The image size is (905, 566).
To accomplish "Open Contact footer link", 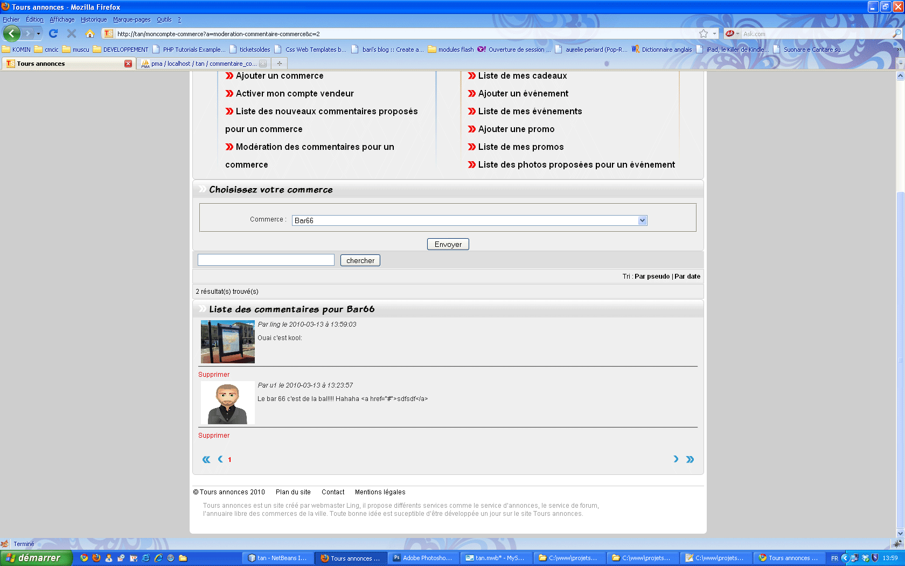I will [333, 492].
